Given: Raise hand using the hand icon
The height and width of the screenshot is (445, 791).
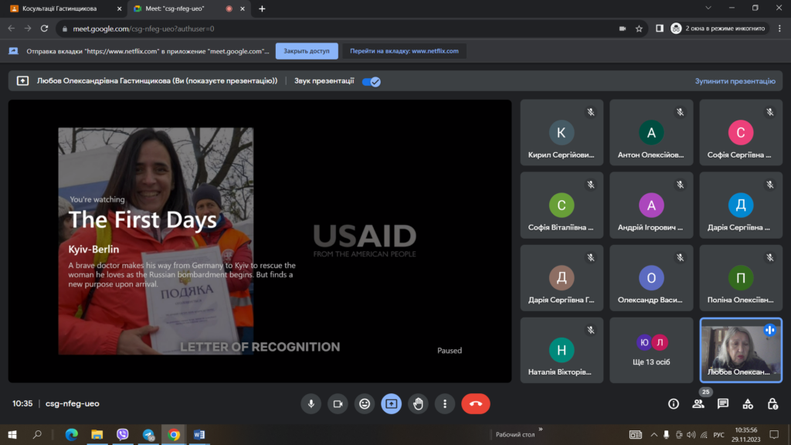Looking at the screenshot, I should pyautogui.click(x=418, y=403).
